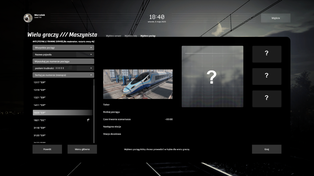This screenshot has height=176, width=314.
Task: Click the 'Stacja docelowa' label
Action: coord(112,134)
